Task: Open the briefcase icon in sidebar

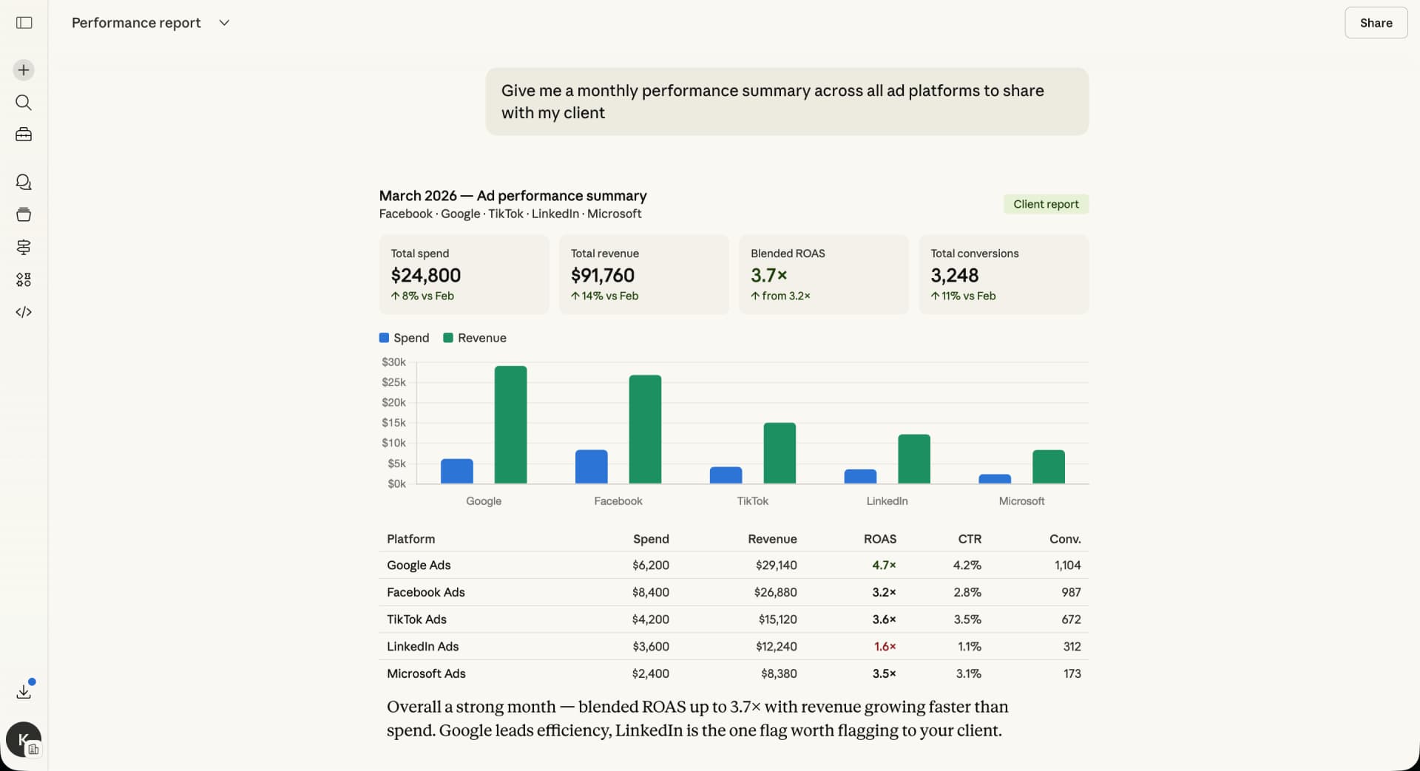Action: (x=24, y=135)
